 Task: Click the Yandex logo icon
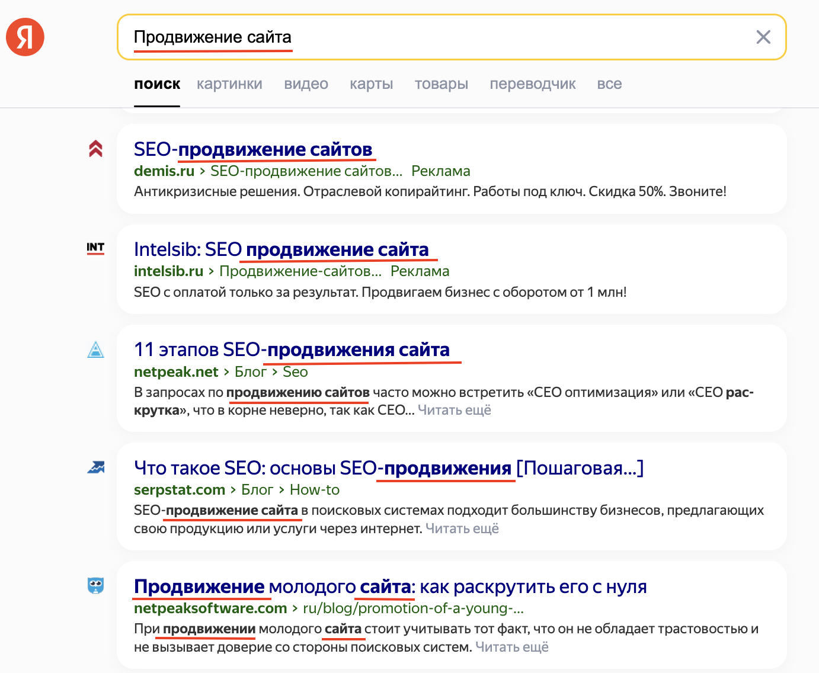(x=25, y=37)
